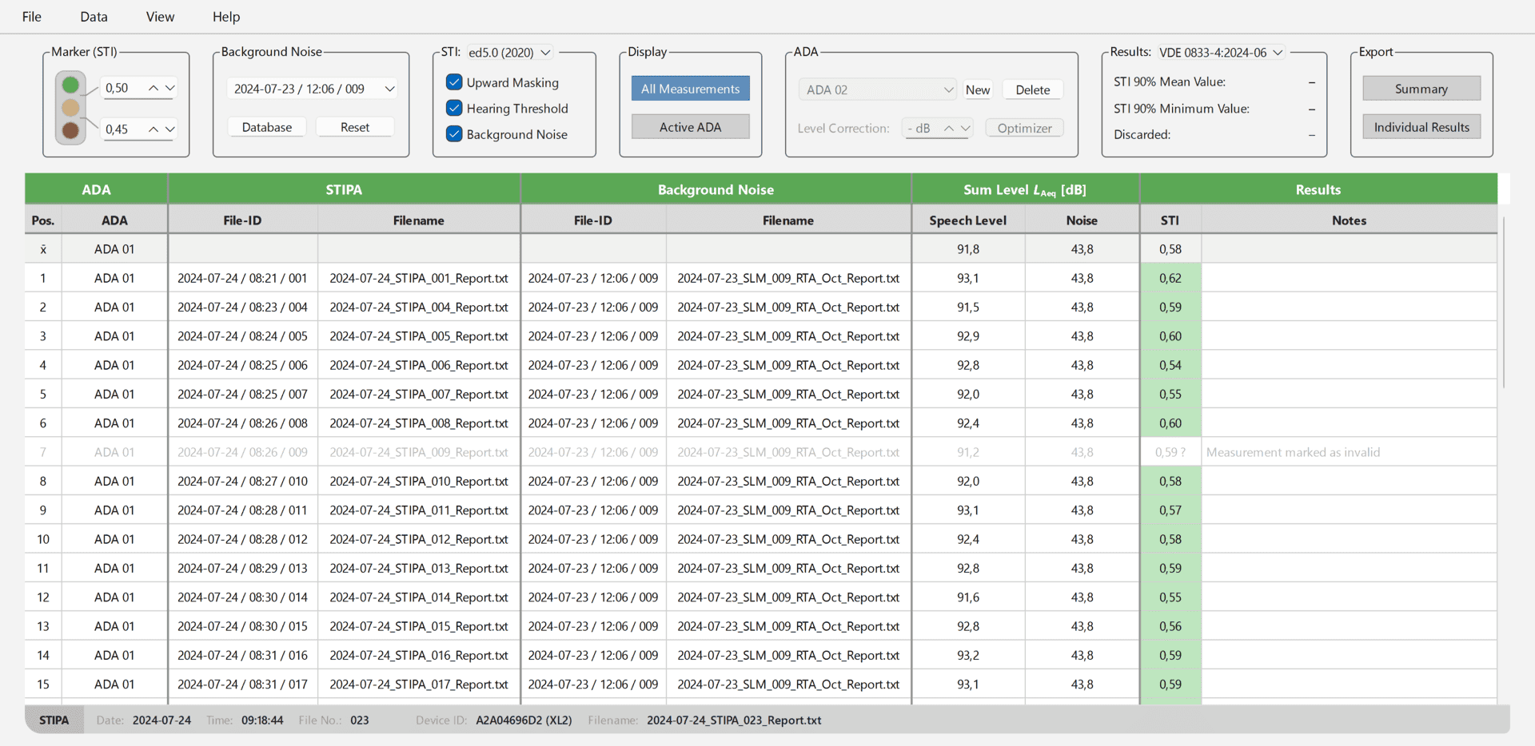
Task: Click the 0,59 ? STI value in row 7
Action: [x=1170, y=452]
